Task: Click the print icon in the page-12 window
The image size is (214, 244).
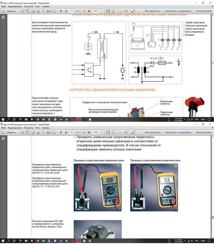Action: 48,11
